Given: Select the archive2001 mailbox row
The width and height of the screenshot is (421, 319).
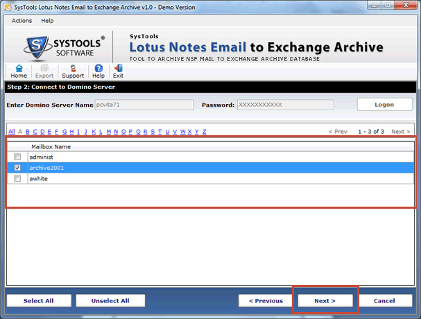Looking at the screenshot, I should point(210,168).
